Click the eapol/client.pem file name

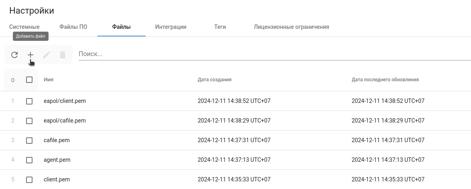(x=65, y=101)
